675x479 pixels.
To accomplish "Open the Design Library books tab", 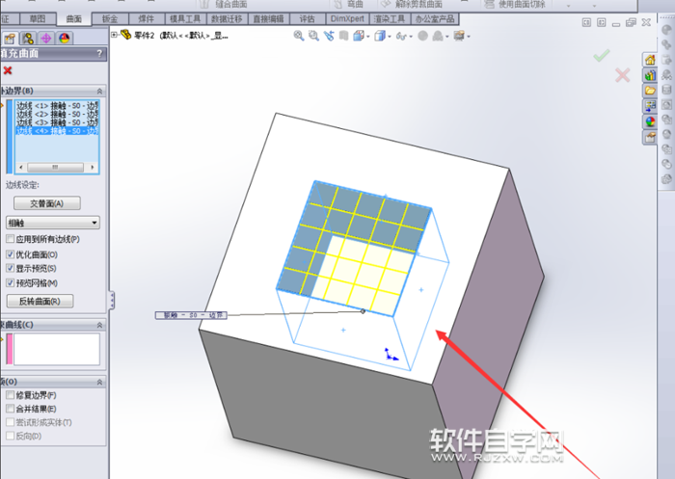I will (650, 75).
